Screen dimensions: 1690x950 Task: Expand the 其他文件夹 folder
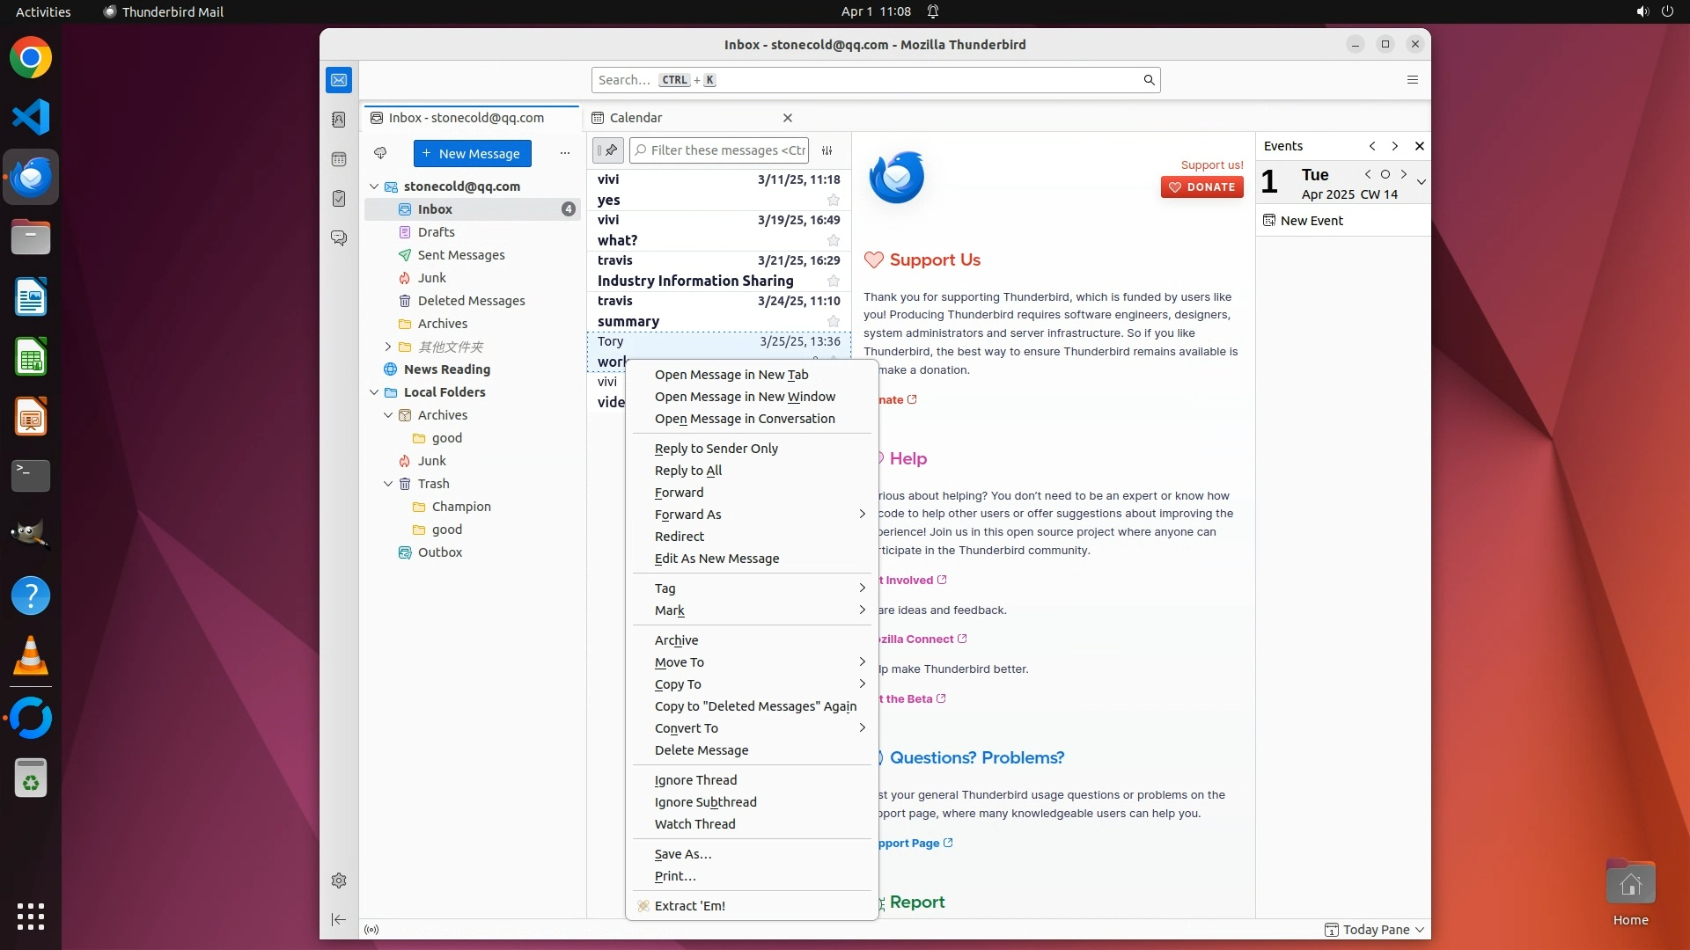coord(388,347)
